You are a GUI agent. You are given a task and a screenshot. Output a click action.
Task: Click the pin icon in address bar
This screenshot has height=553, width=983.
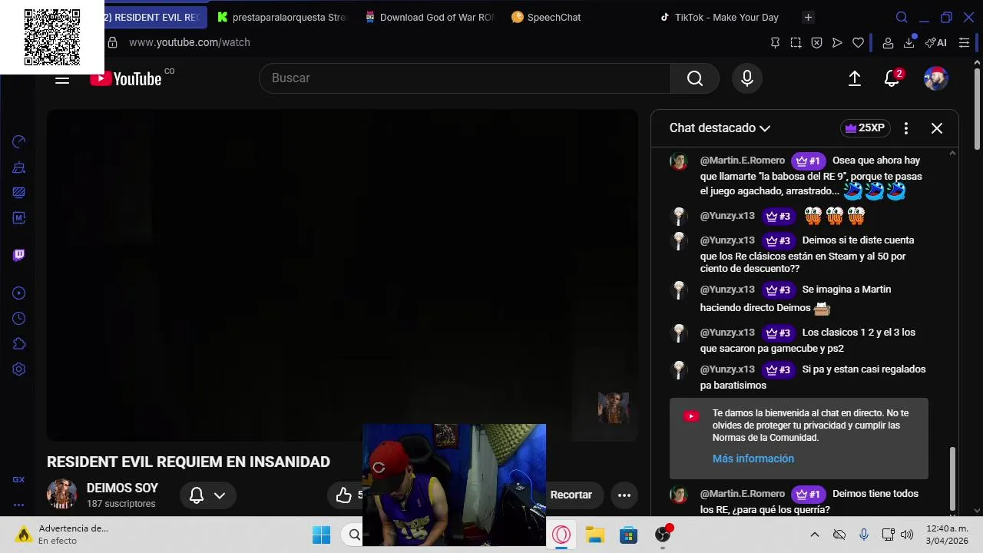775,43
